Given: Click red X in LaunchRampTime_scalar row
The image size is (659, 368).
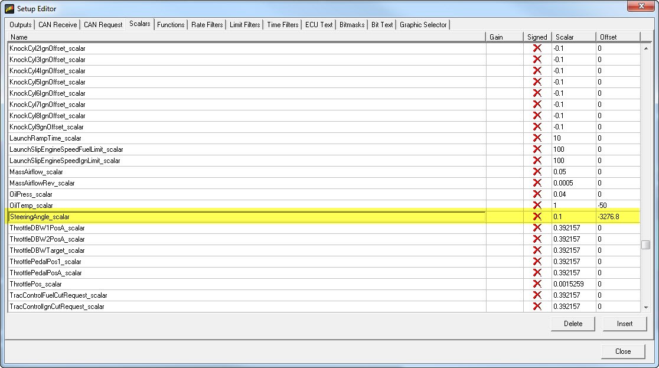Looking at the screenshot, I should pos(537,138).
